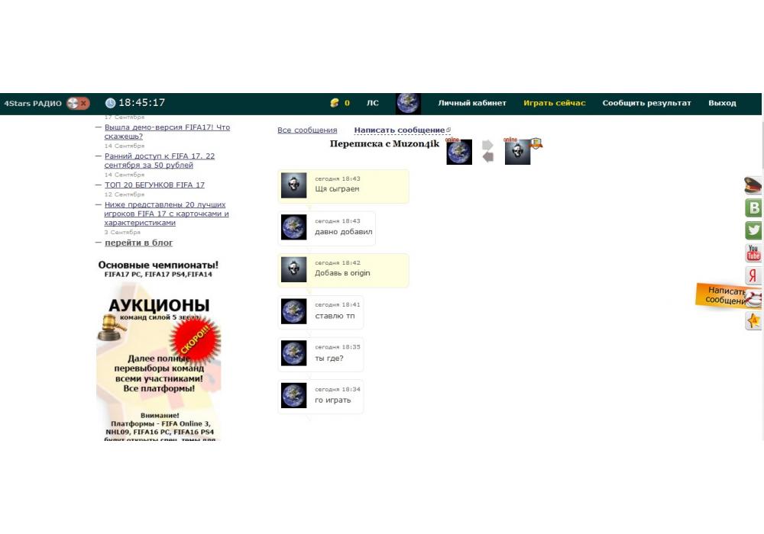764x534 pixels.
Task: Open post Ниже представлены 20 лучших игроков
Action: (166, 214)
